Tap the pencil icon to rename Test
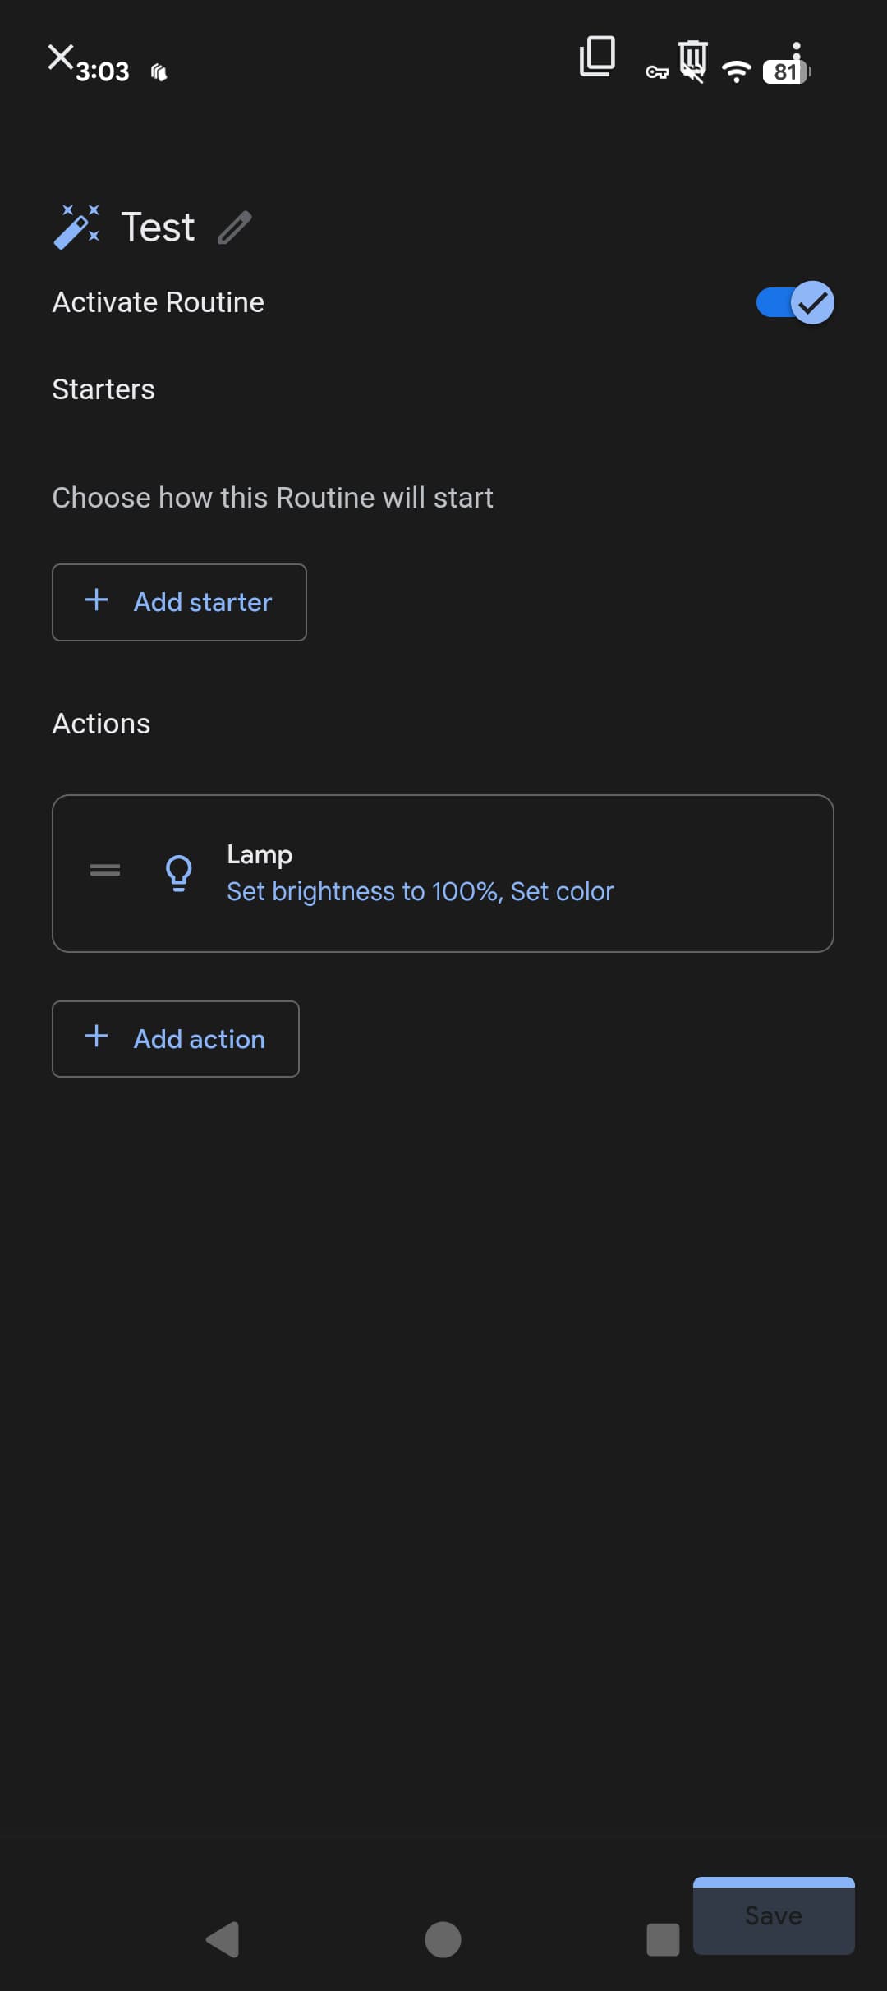The image size is (887, 1991). (x=235, y=228)
